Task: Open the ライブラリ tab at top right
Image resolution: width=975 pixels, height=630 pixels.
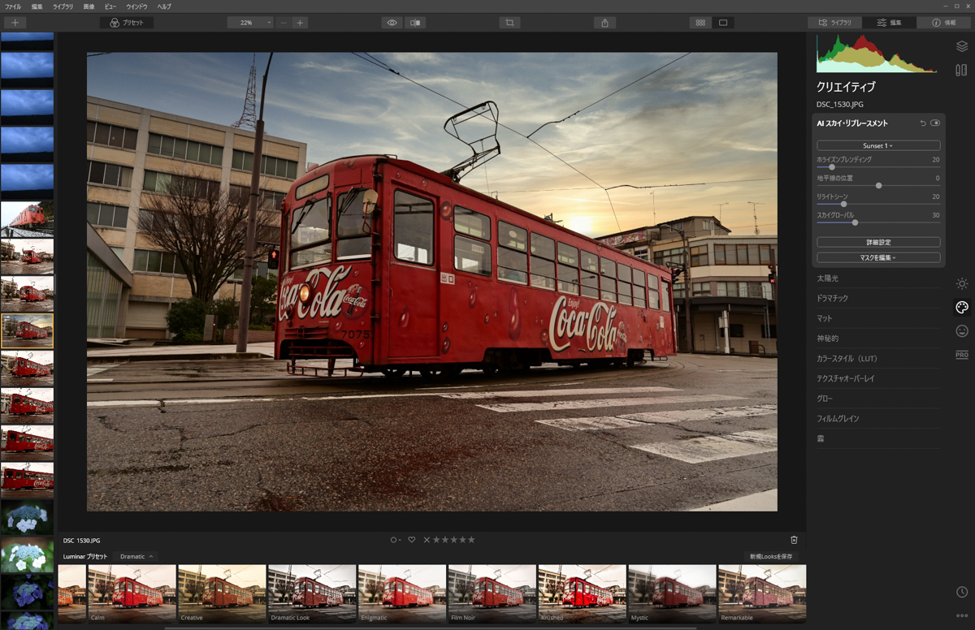Action: [834, 23]
